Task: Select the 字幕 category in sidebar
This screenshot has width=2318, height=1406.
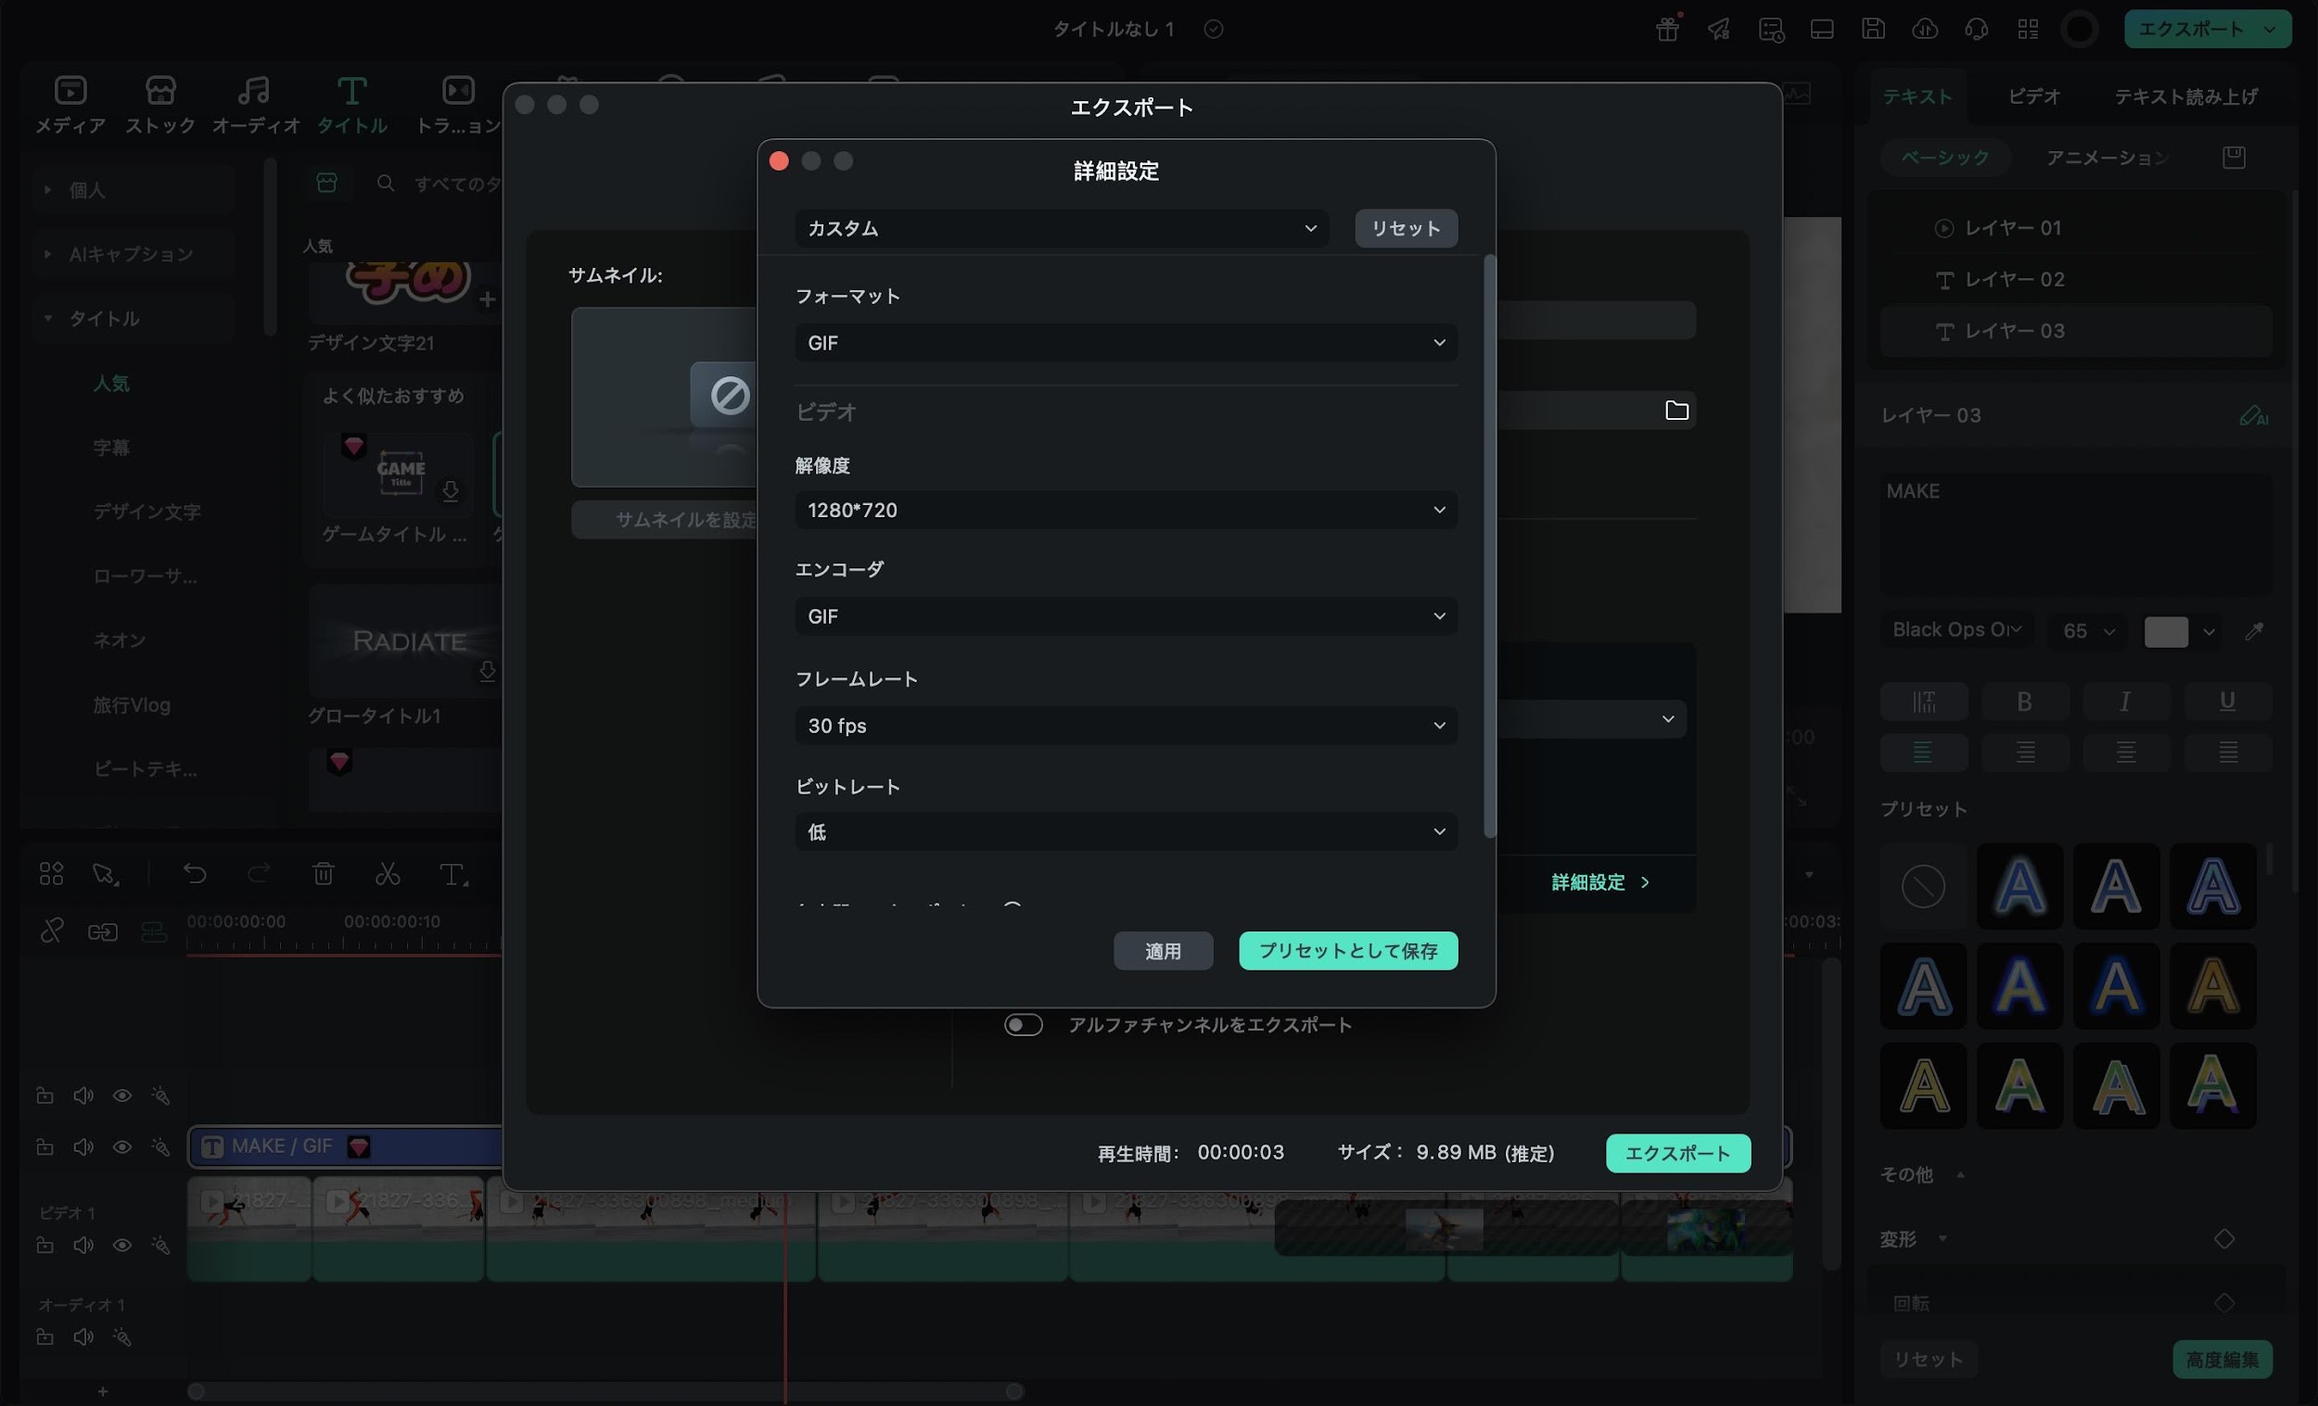Action: pyautogui.click(x=111, y=448)
